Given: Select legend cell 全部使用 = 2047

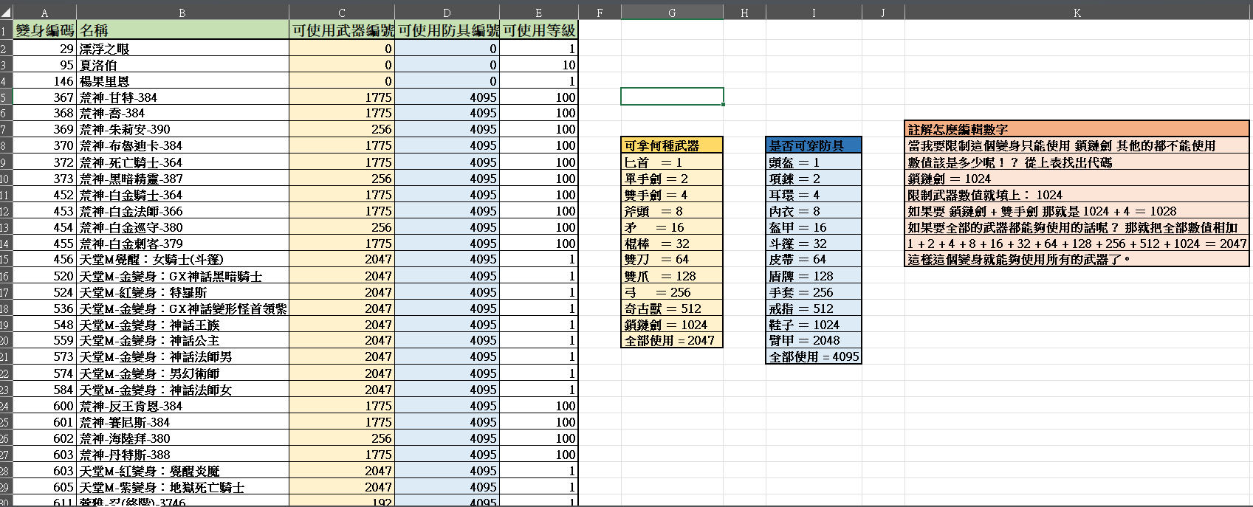Looking at the screenshot, I should 672,341.
